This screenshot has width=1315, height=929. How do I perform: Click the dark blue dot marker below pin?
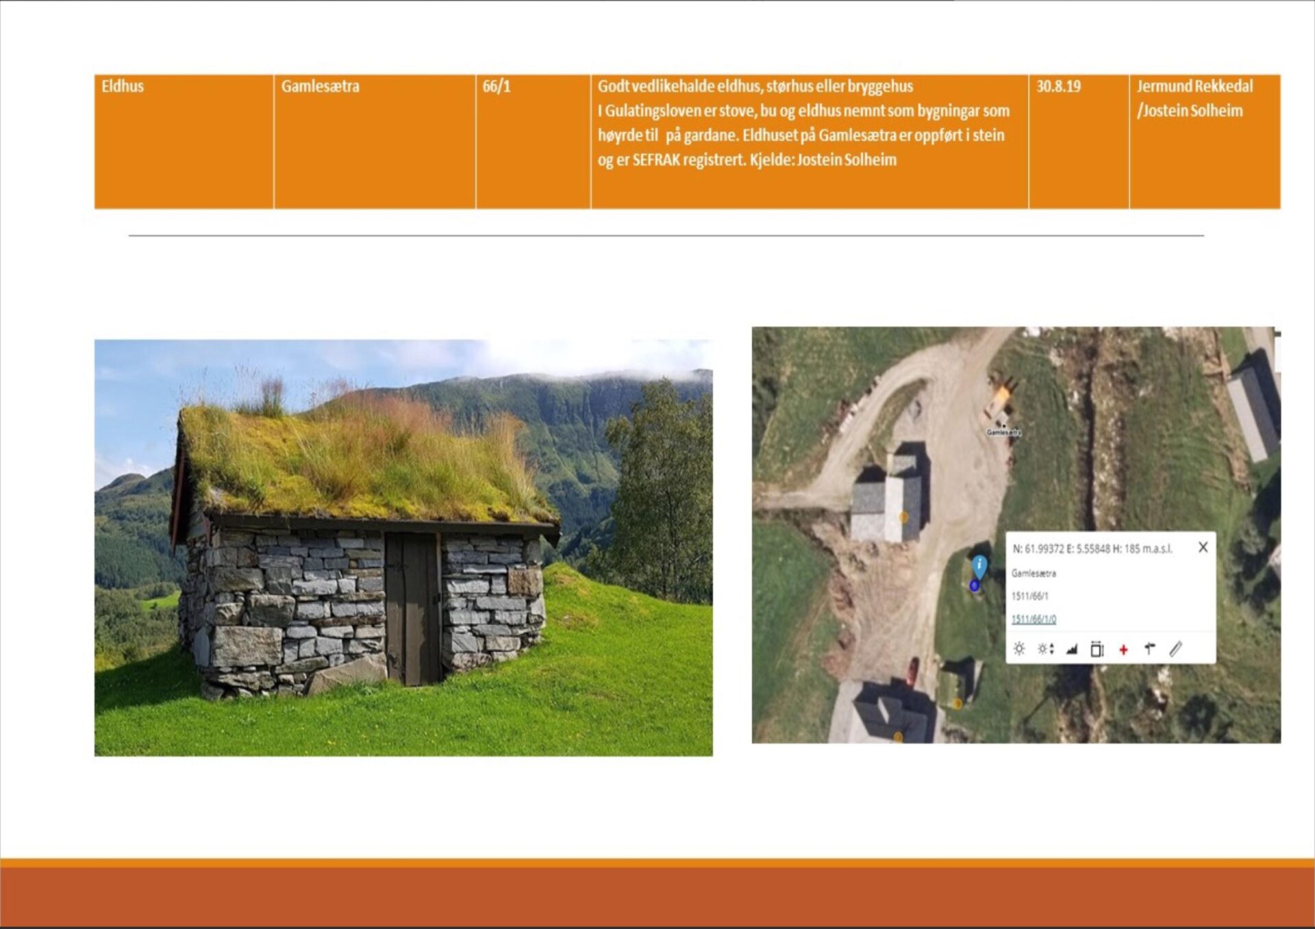(x=975, y=585)
